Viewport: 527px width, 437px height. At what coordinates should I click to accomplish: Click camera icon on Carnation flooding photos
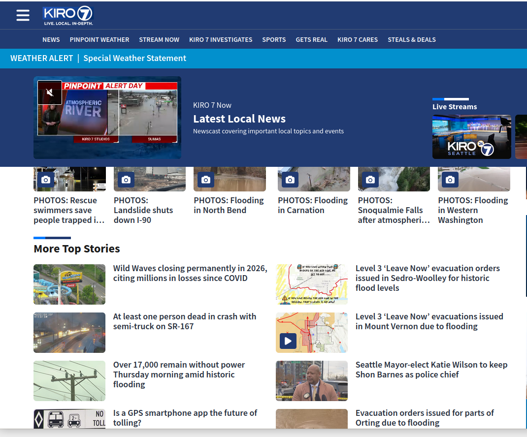(290, 180)
